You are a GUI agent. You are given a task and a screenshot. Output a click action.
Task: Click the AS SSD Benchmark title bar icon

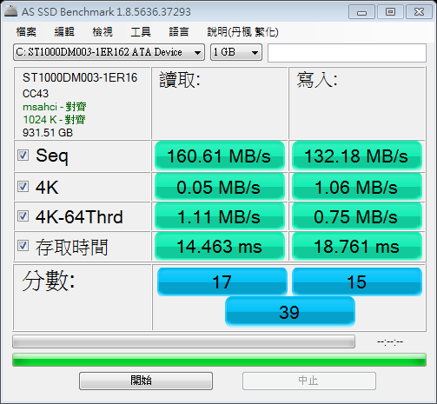click(x=11, y=11)
